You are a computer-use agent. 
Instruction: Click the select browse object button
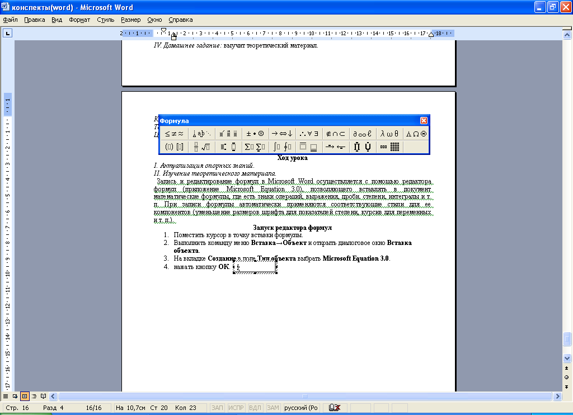tap(567, 378)
